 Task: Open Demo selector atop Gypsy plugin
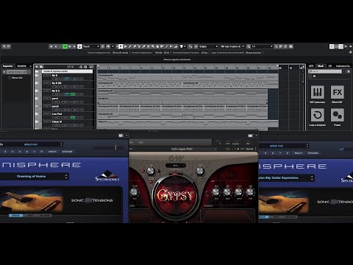click(176, 166)
